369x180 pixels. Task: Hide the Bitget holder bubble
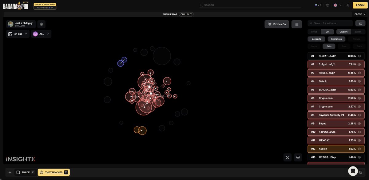[359, 123]
